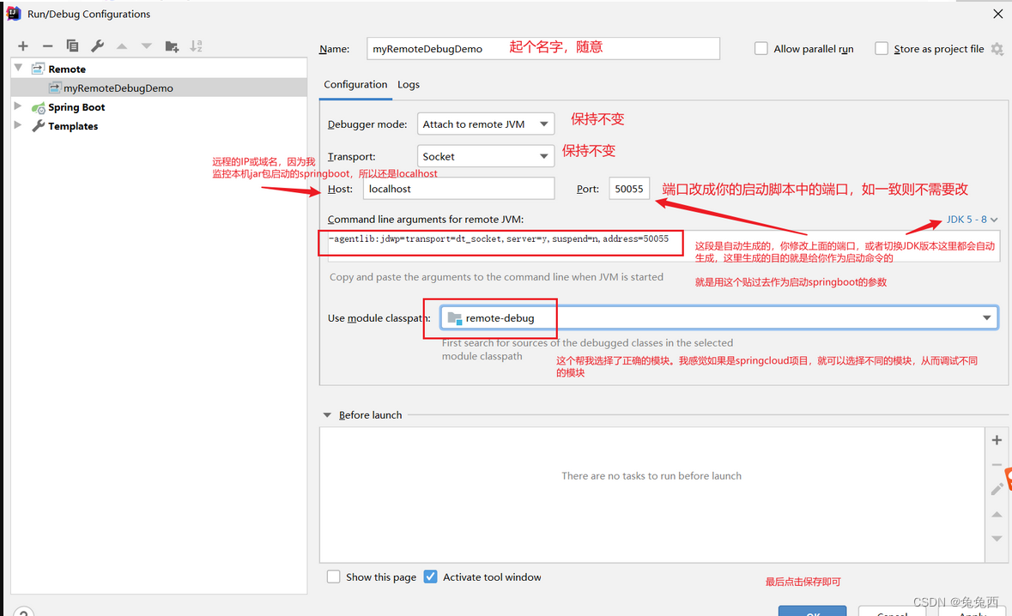1012x616 pixels.
Task: Edit Before launch task pencil icon
Action: coord(997,489)
